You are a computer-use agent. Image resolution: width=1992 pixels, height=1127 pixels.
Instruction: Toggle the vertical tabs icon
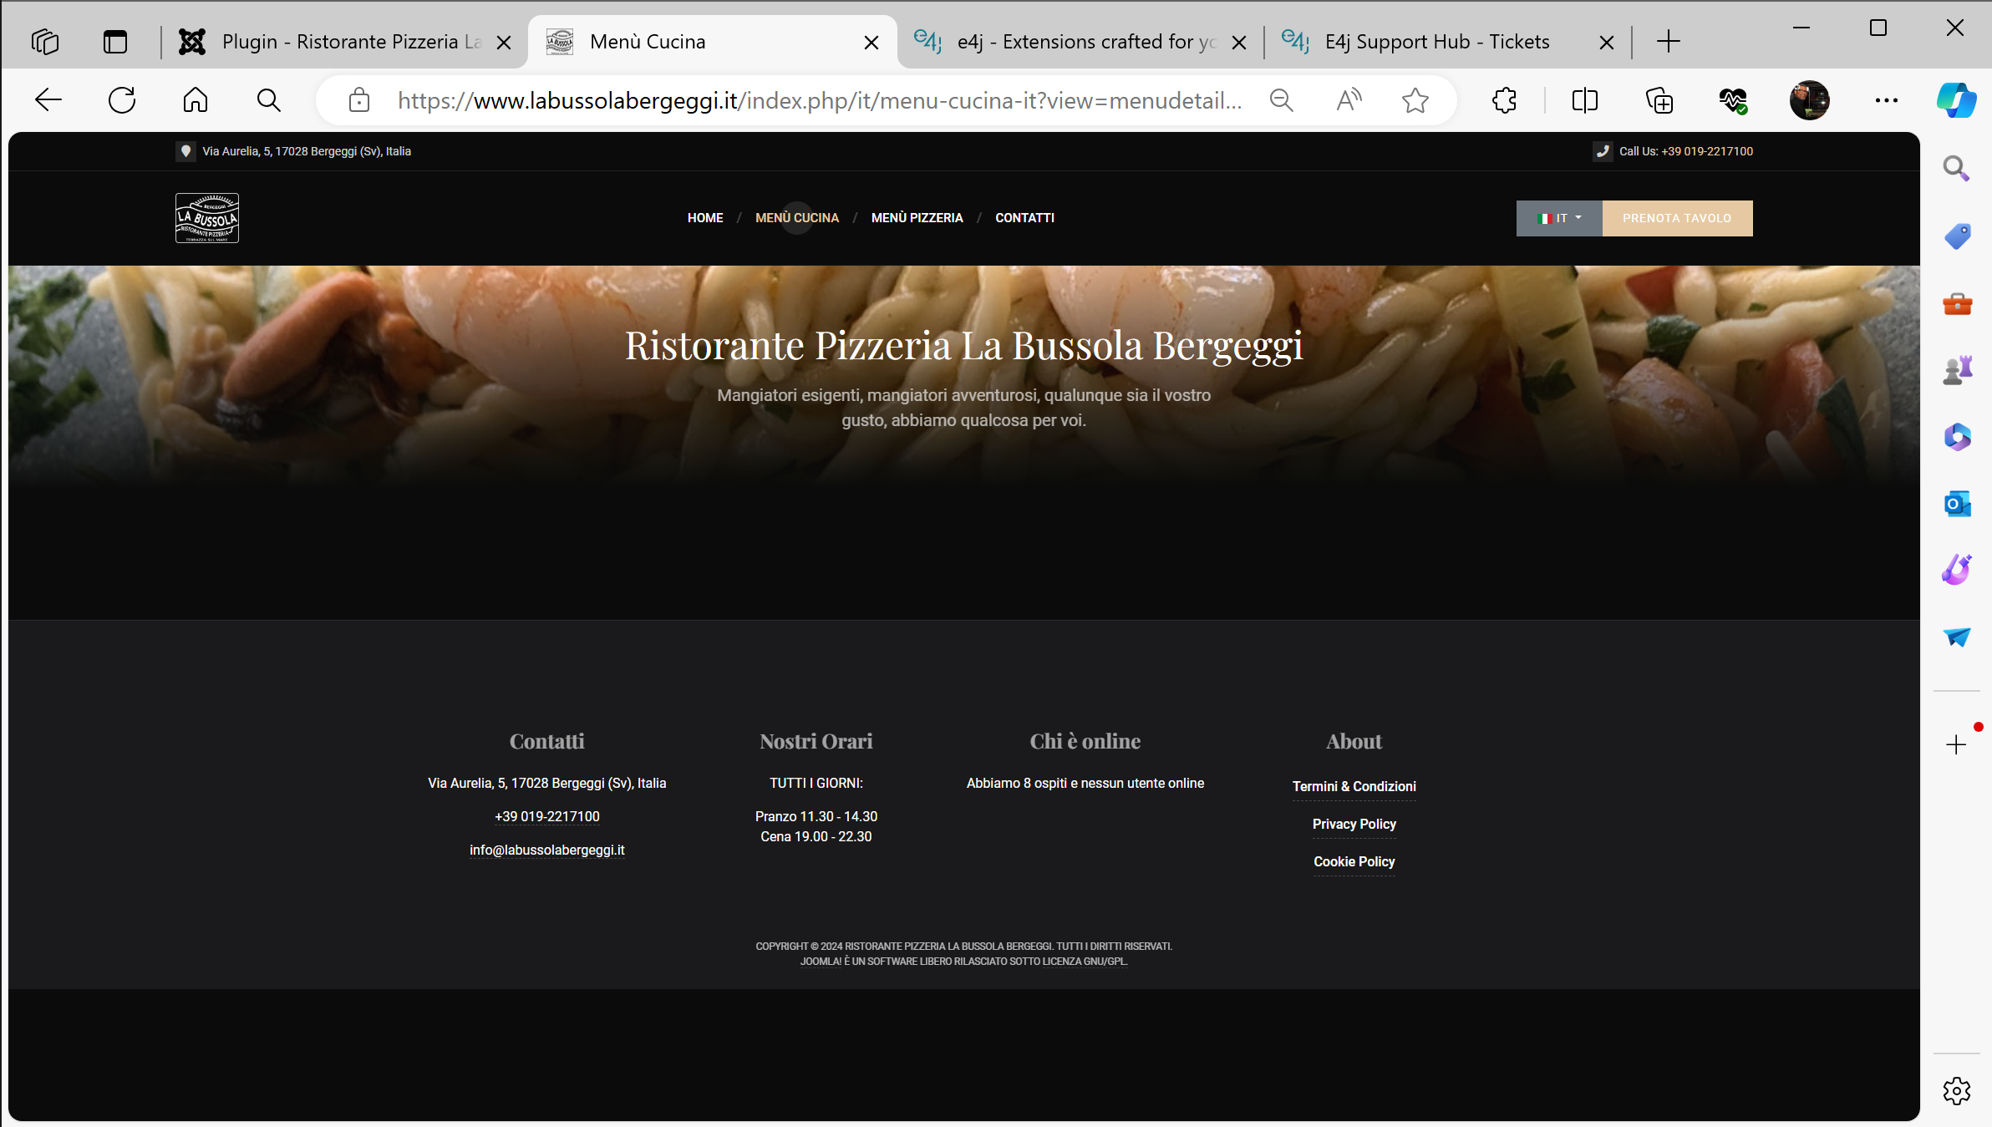(115, 42)
